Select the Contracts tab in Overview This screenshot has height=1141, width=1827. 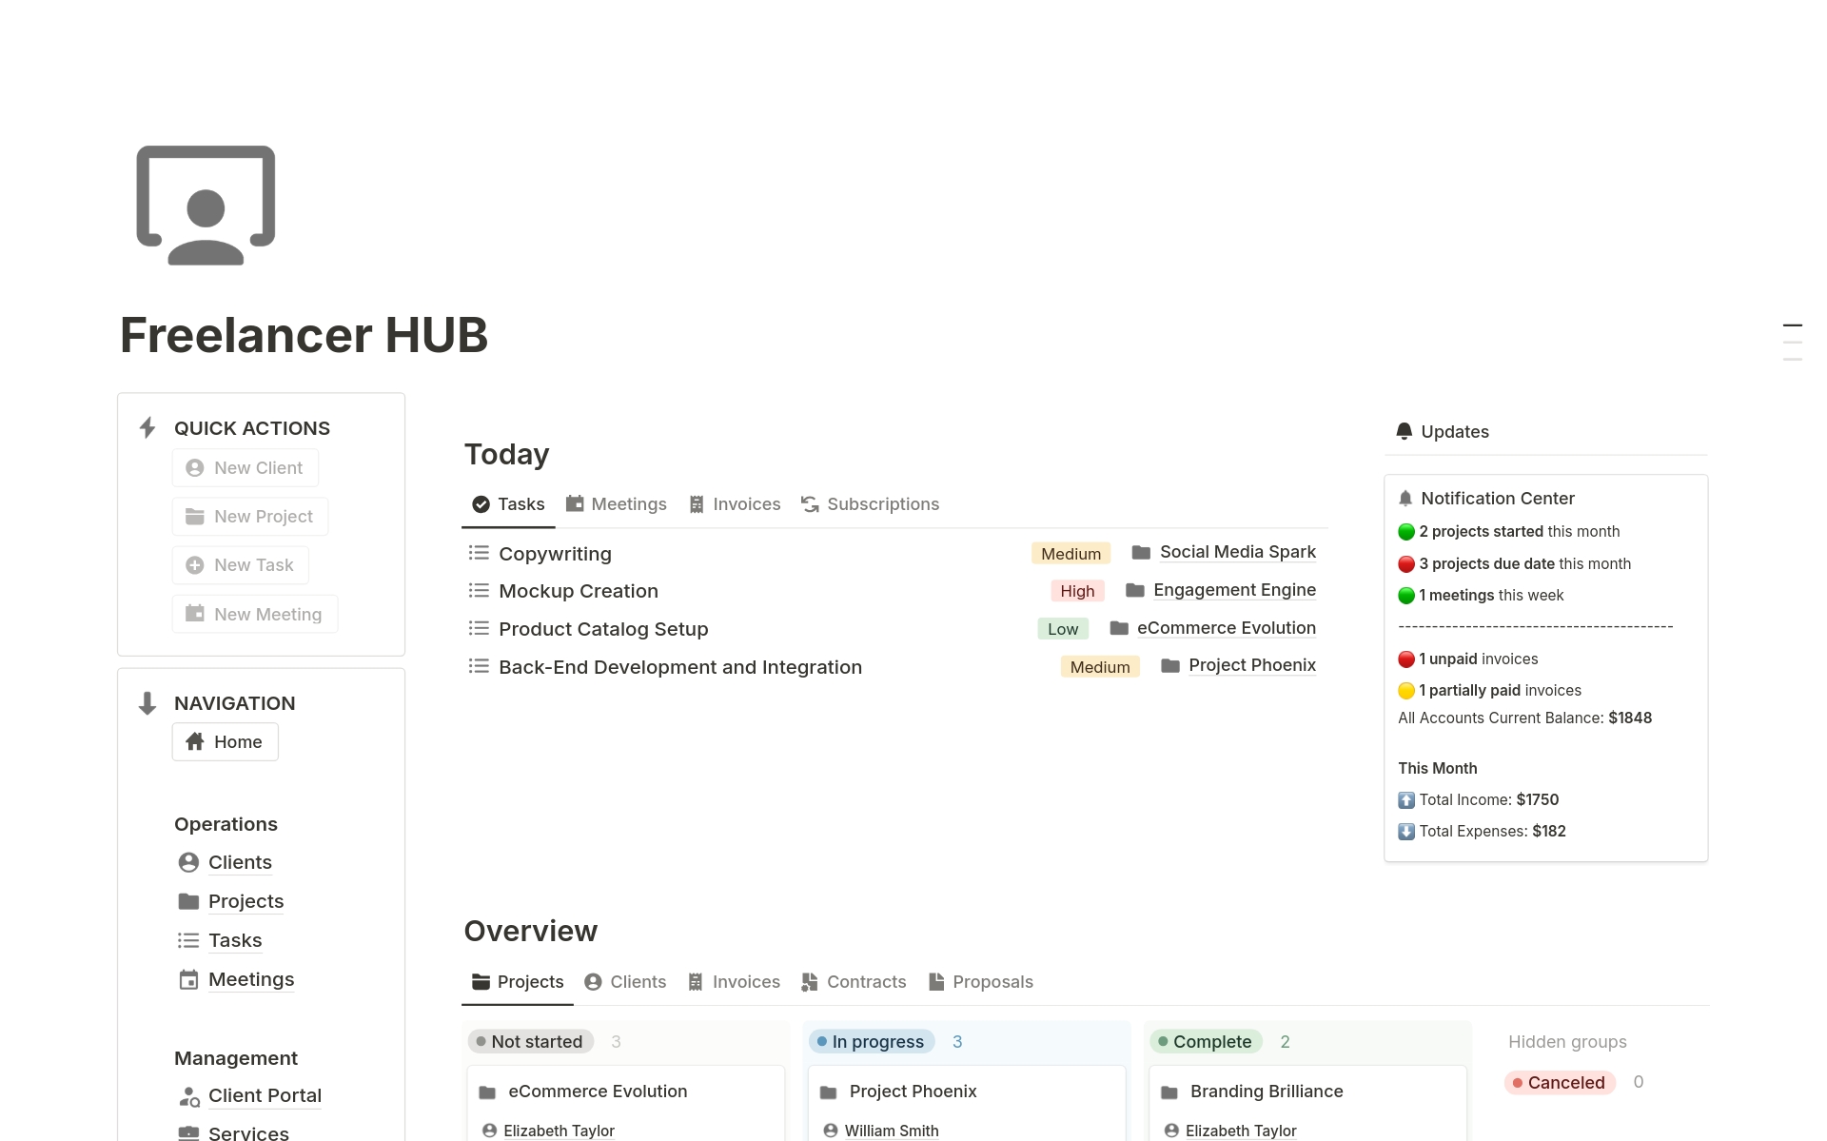click(854, 982)
